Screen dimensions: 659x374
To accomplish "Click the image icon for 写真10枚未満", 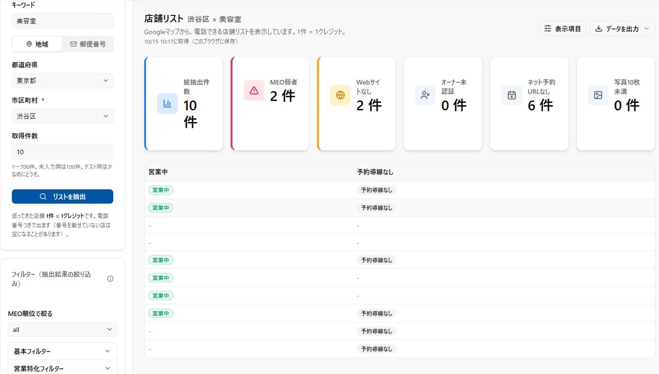I will click(x=598, y=95).
